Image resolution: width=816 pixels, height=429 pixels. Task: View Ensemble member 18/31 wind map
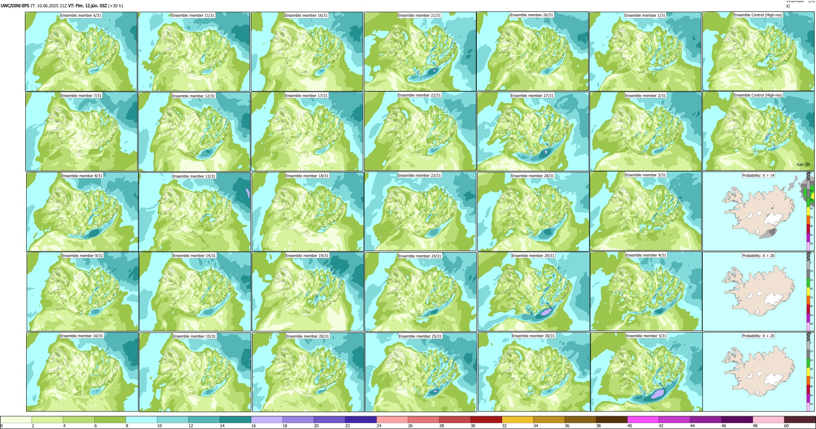pyautogui.click(x=308, y=212)
